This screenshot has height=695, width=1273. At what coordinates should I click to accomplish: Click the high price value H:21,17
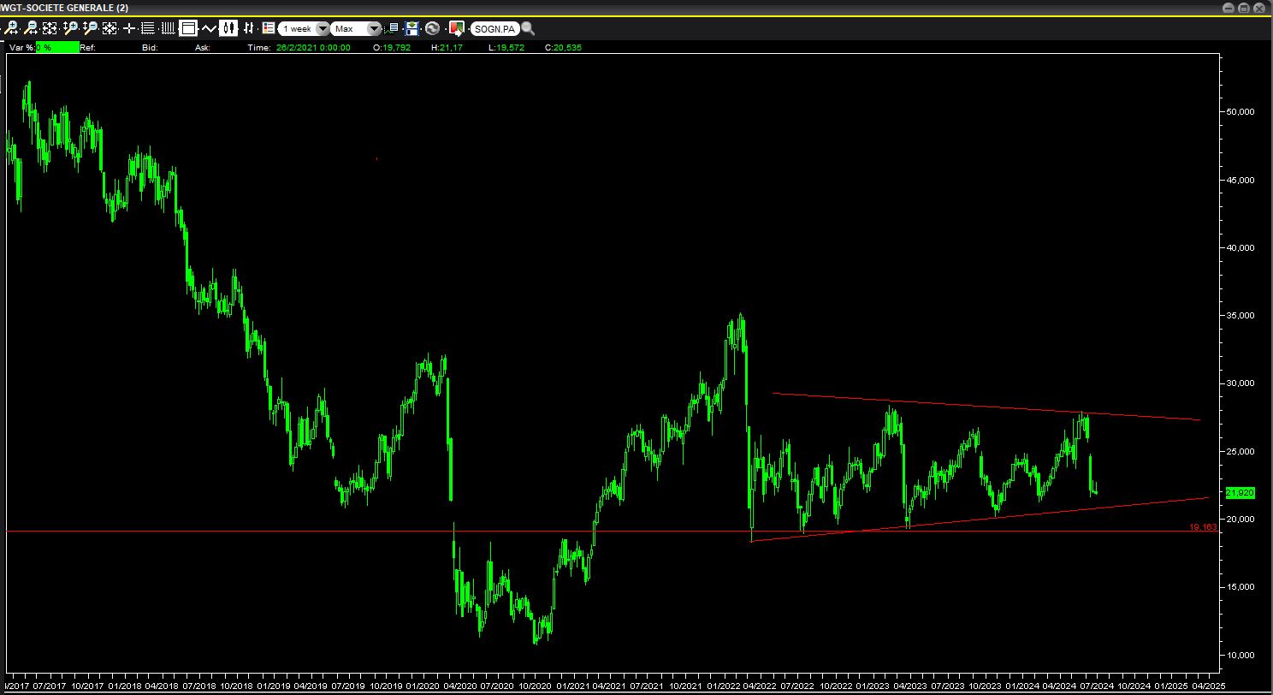pyautogui.click(x=447, y=48)
